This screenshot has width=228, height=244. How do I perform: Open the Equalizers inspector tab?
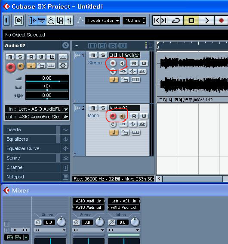click(32, 139)
